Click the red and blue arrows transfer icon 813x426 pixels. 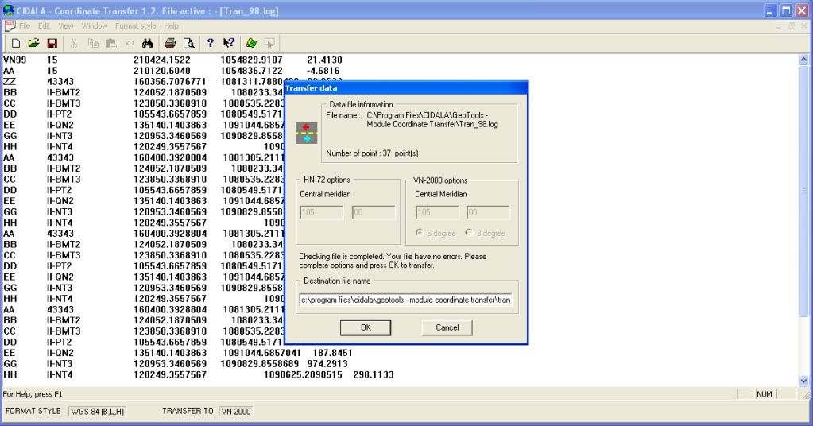[307, 133]
